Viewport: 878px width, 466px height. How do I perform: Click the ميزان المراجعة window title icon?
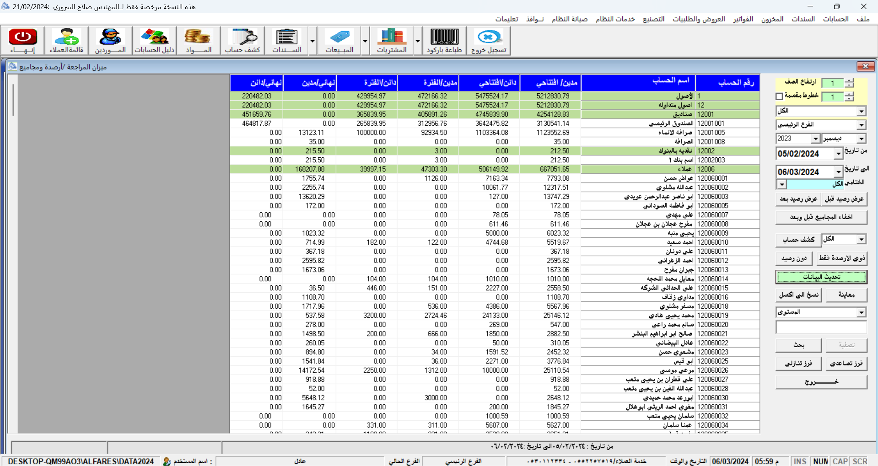tap(12, 66)
